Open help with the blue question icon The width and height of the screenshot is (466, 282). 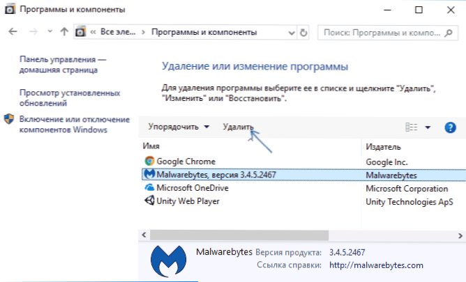450,127
